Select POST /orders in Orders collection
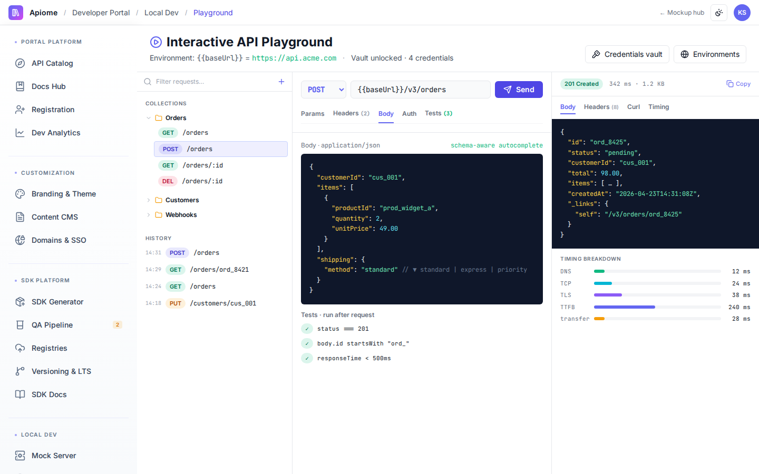759x474 pixels. click(x=221, y=149)
